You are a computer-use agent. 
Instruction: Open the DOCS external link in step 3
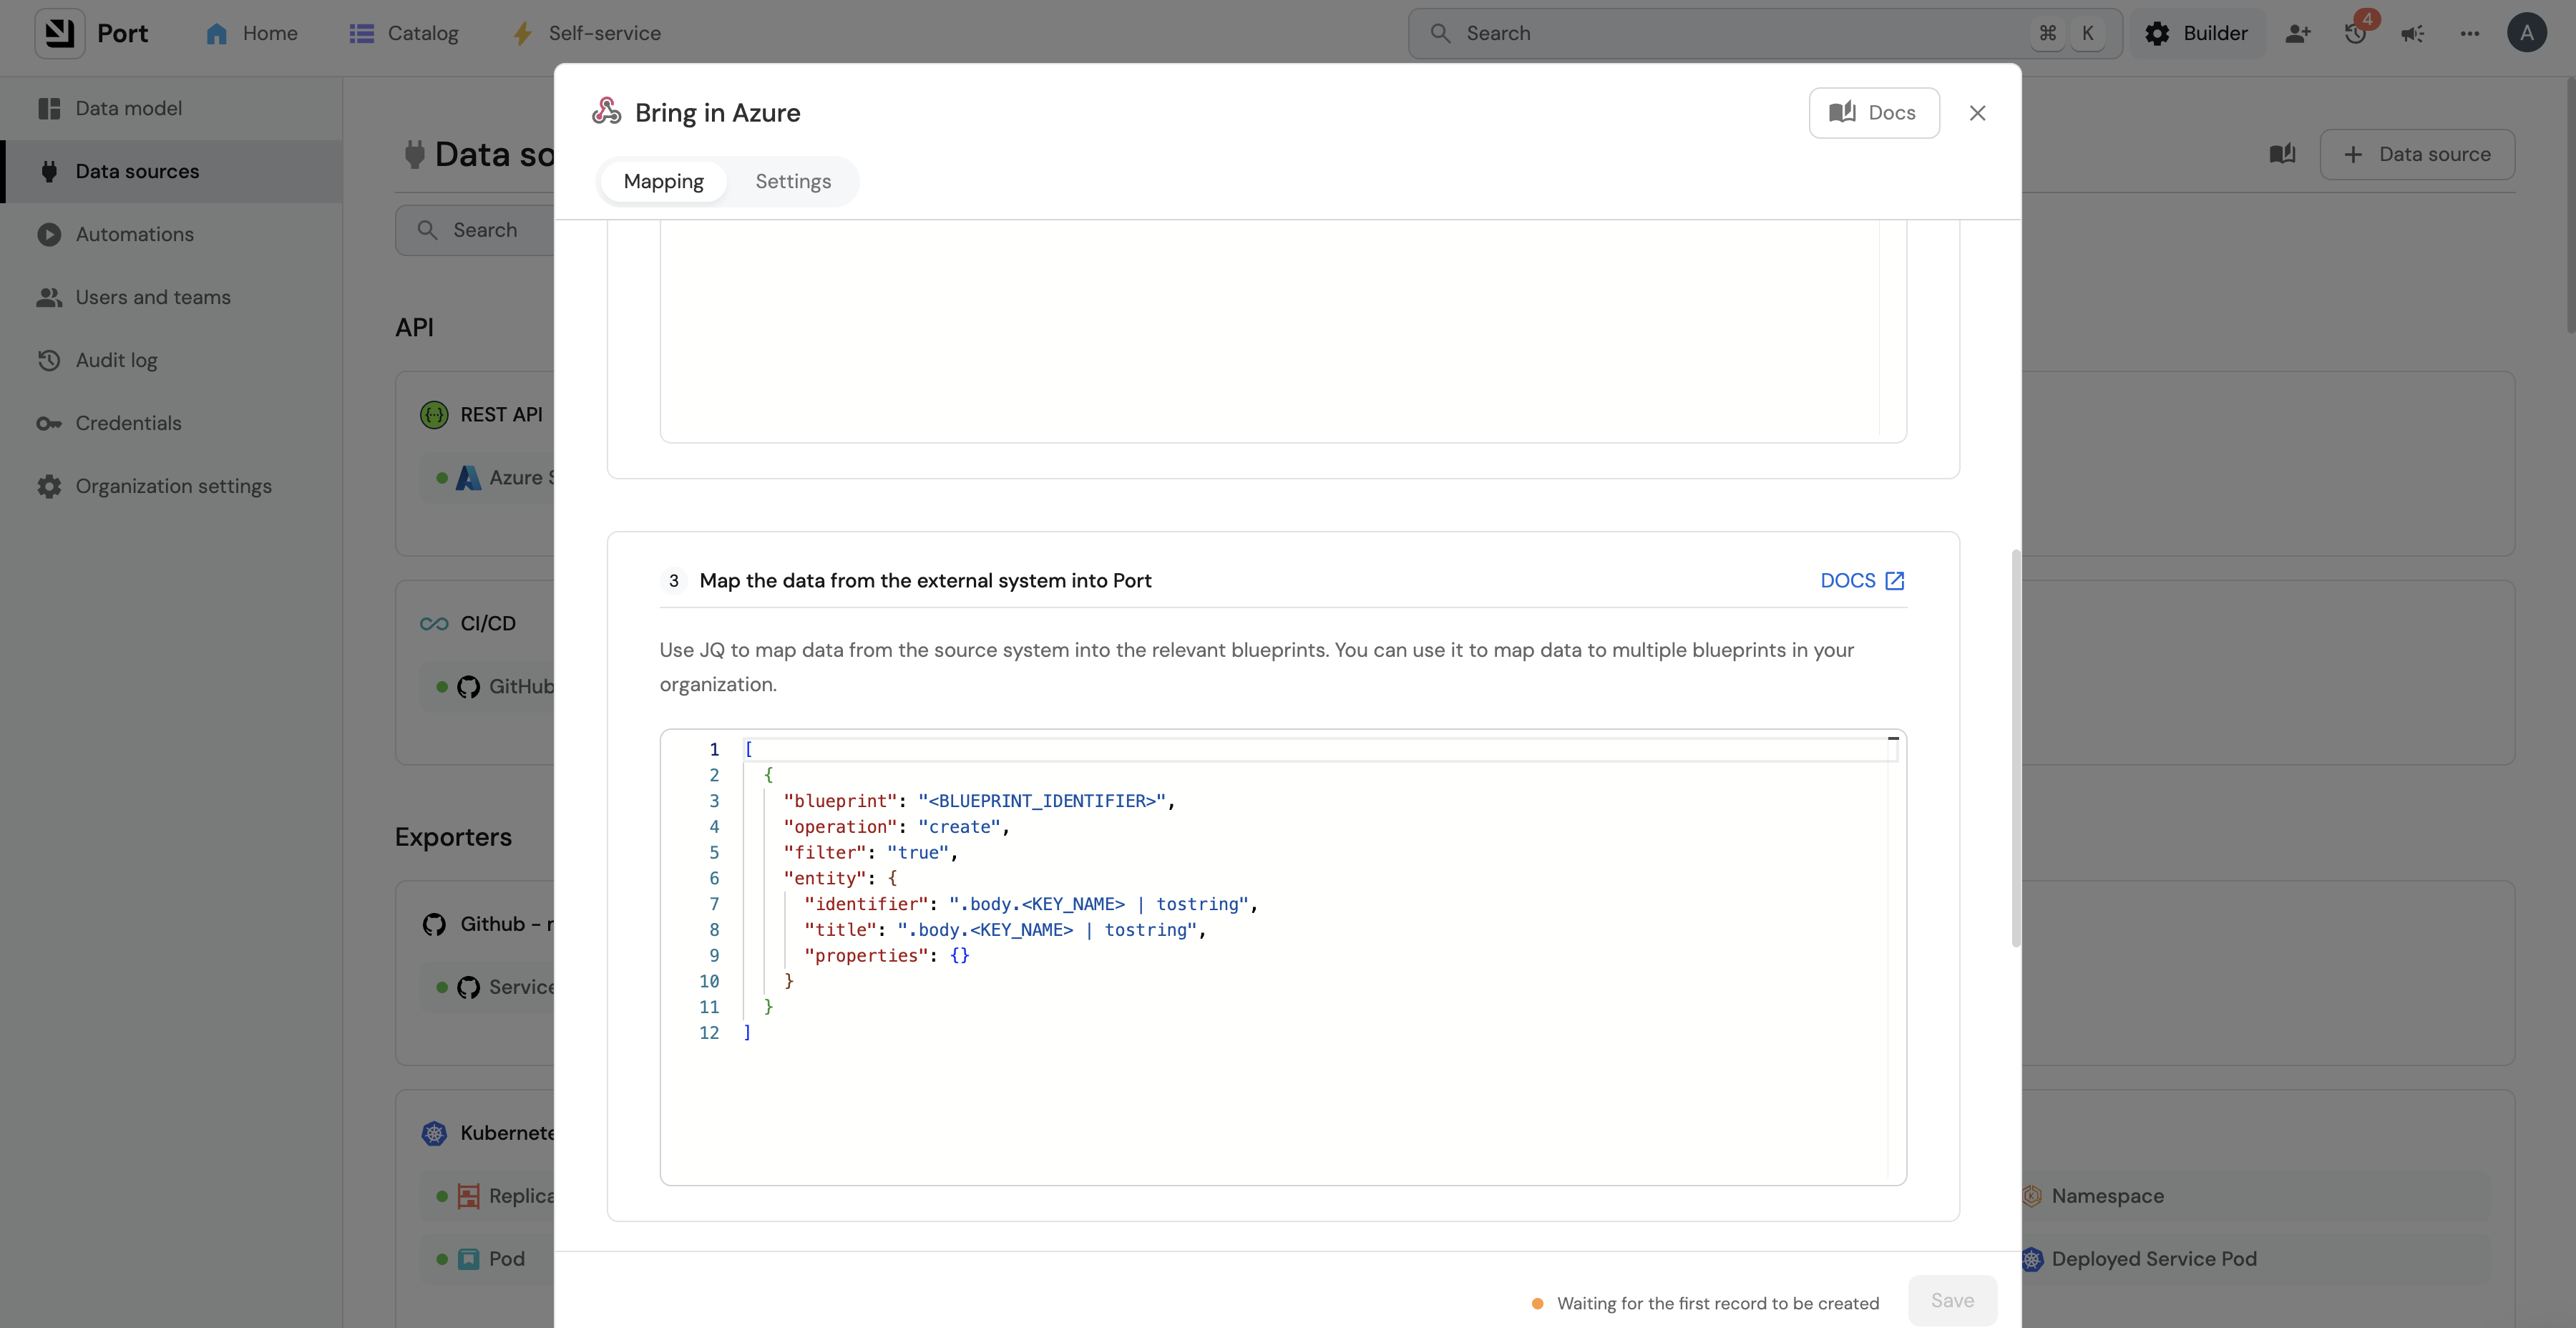pyautogui.click(x=1860, y=580)
